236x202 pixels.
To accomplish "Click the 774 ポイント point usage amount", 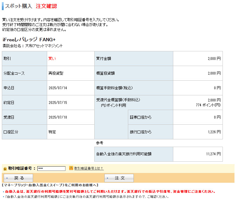I will tap(208, 105).
